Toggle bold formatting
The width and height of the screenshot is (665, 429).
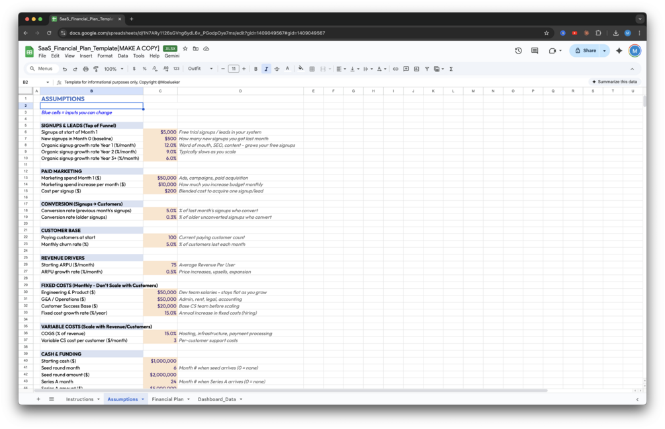(x=255, y=69)
